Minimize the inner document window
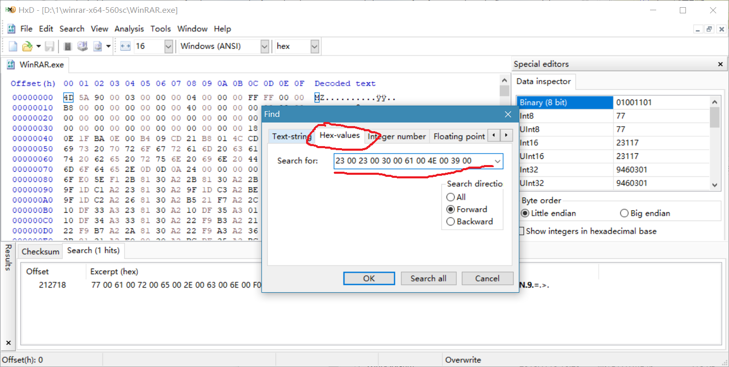Screen dimensions: 729x367 point(698,29)
